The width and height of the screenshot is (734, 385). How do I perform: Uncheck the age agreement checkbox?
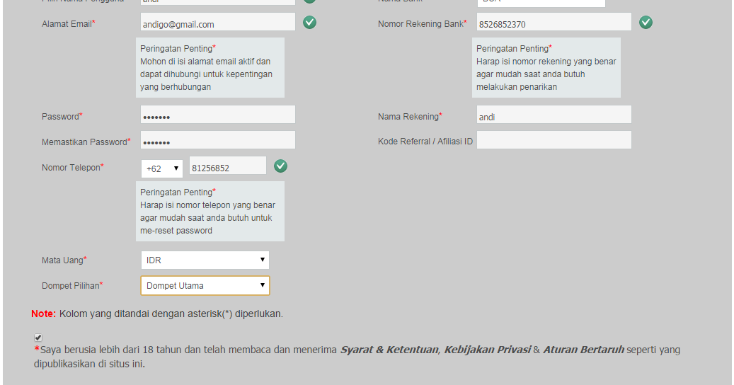point(38,338)
